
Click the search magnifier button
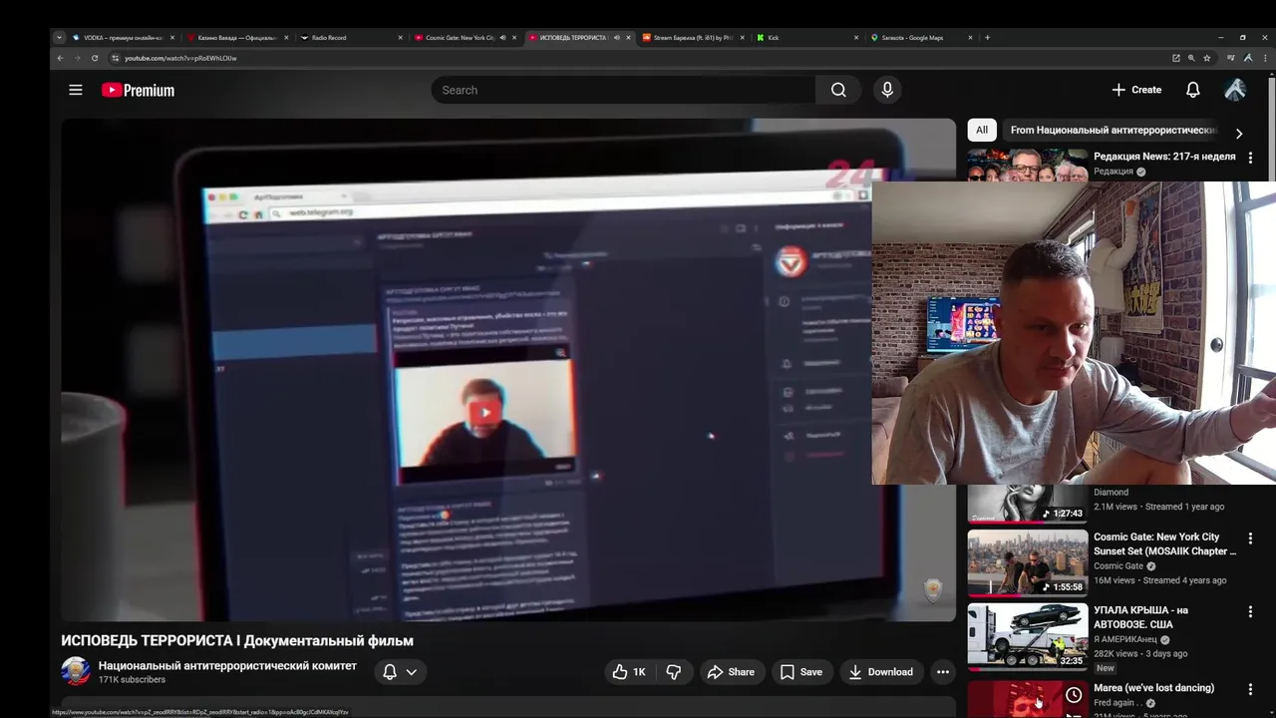[x=838, y=90]
